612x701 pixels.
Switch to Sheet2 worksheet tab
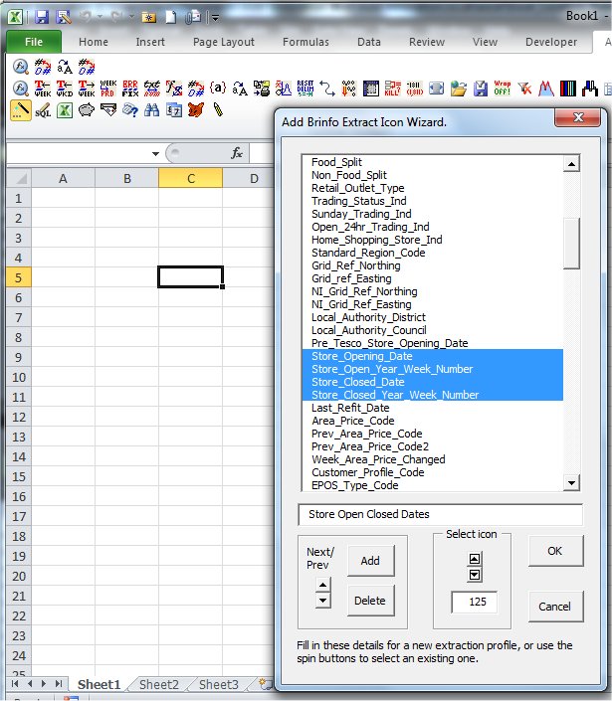pyautogui.click(x=159, y=684)
